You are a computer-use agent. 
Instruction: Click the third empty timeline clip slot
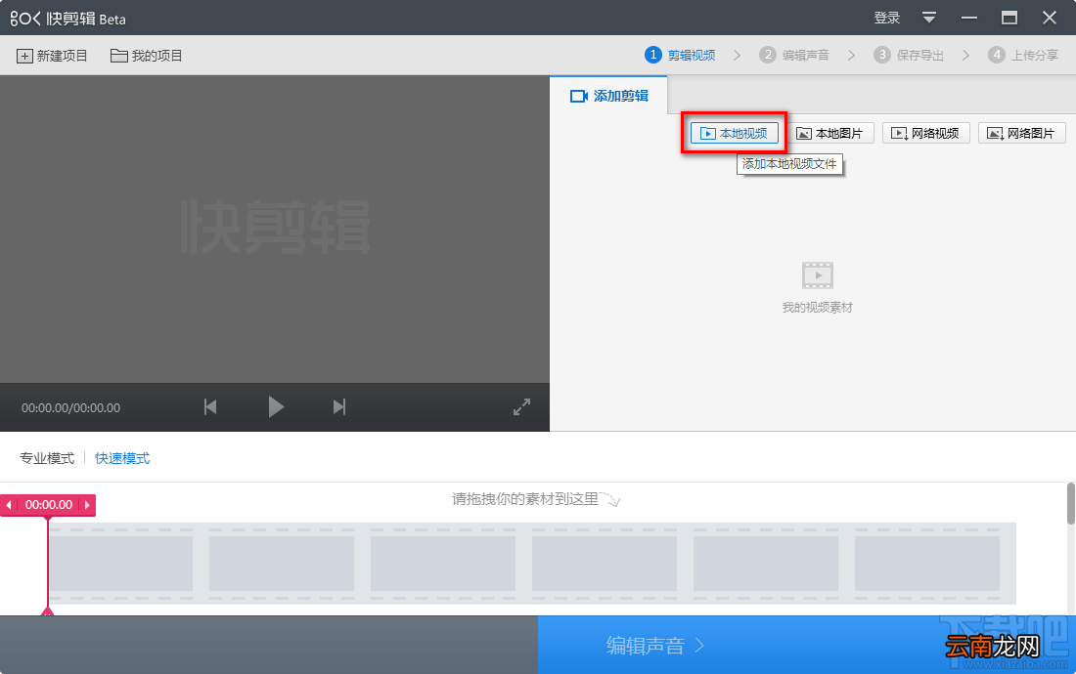pos(442,563)
